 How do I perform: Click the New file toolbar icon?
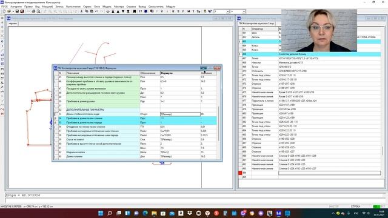(4, 12)
